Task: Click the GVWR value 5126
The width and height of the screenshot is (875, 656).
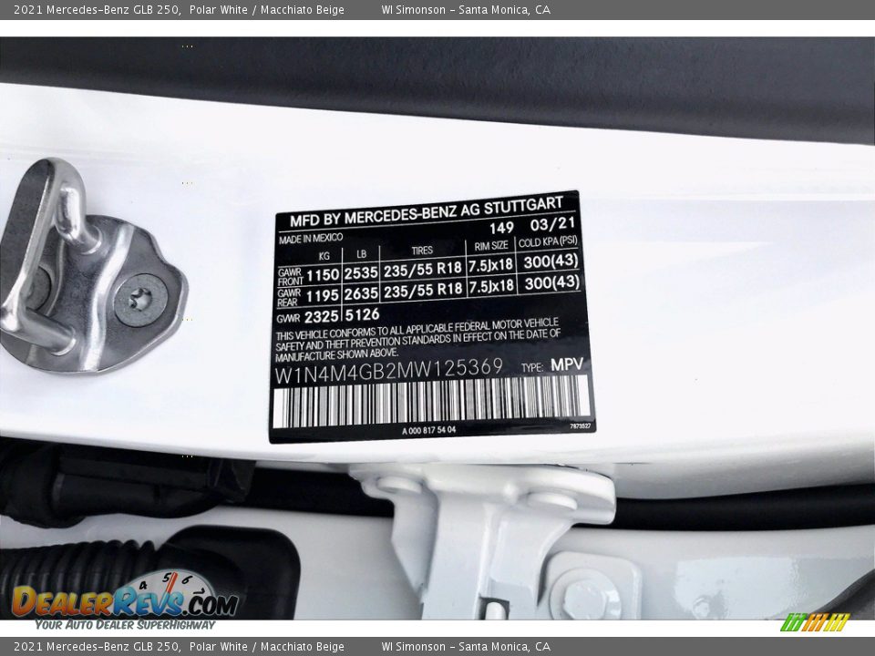Action: tap(362, 314)
